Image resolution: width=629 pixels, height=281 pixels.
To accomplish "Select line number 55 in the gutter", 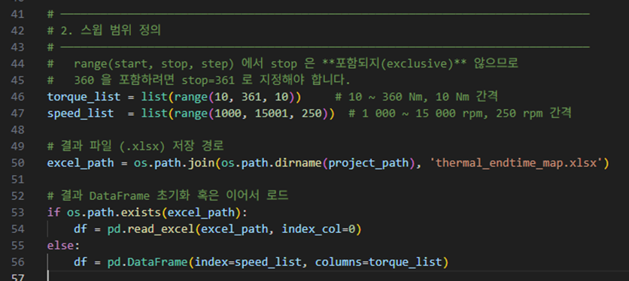I will [x=17, y=246].
